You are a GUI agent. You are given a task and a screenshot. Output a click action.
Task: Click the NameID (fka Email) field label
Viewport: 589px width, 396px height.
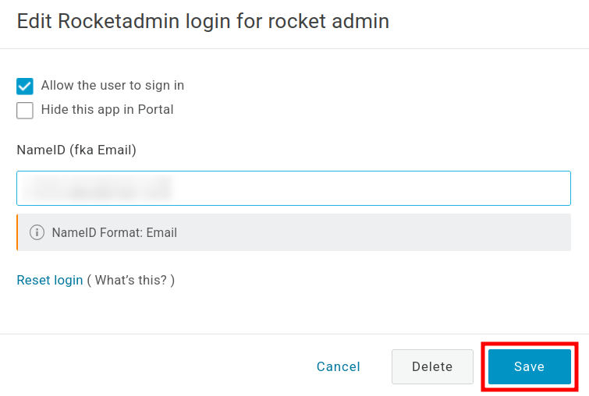[76, 150]
